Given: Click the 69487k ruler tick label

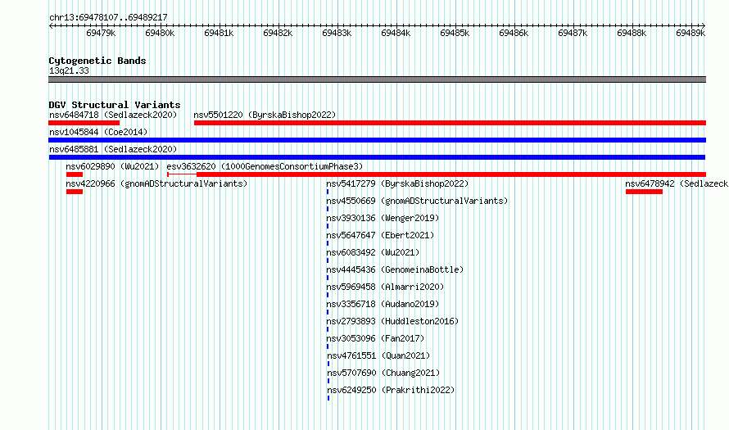Looking at the screenshot, I should tap(573, 33).
